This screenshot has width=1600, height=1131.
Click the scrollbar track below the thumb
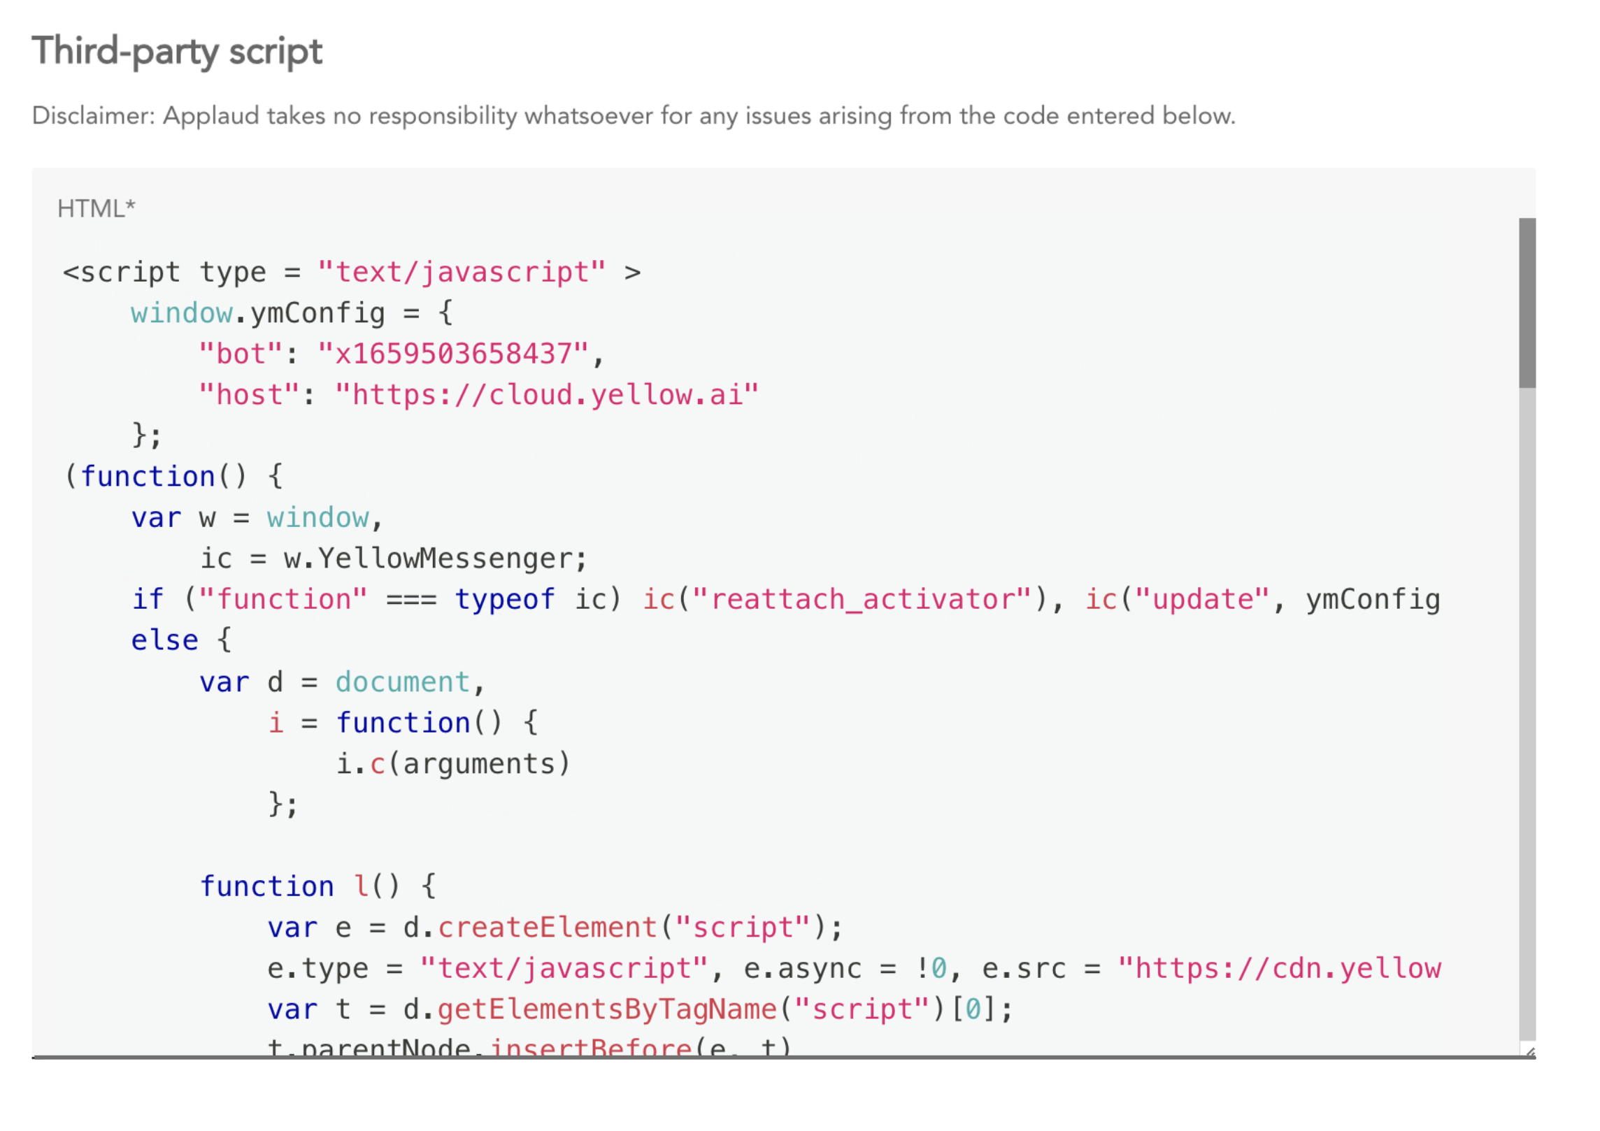pos(1527,699)
